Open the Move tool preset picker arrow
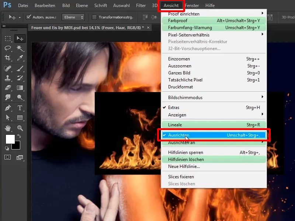Image resolution: width=295 pixels, height=221 pixels. pos(20,17)
